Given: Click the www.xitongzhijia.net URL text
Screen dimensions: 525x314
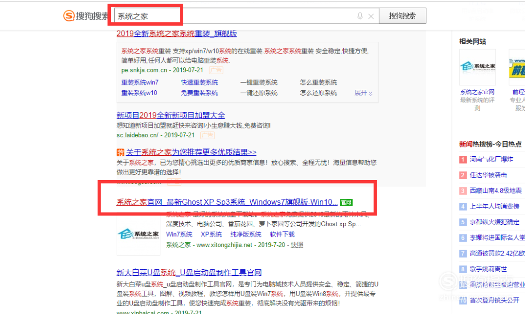Looking at the screenshot, I should tap(224, 245).
